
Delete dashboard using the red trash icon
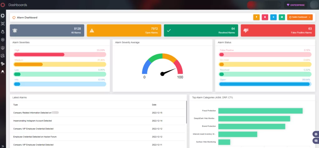point(265,17)
